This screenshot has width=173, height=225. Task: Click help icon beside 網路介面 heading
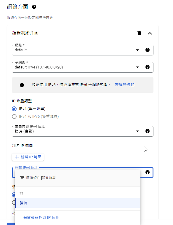tap(34, 7)
